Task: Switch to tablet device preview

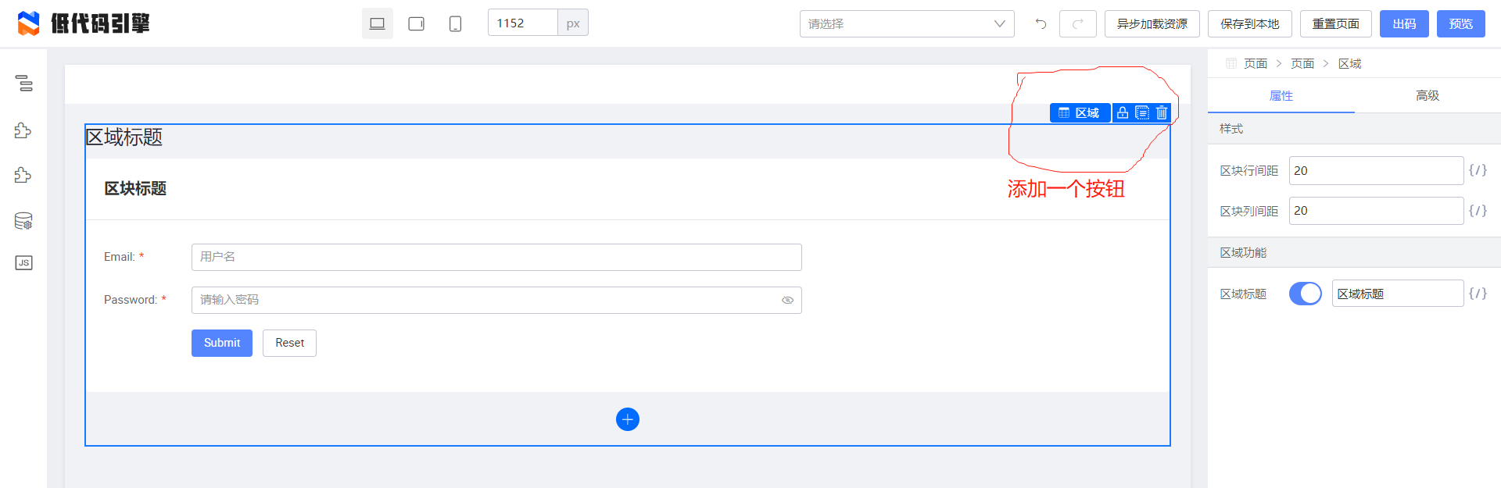Action: click(x=416, y=23)
